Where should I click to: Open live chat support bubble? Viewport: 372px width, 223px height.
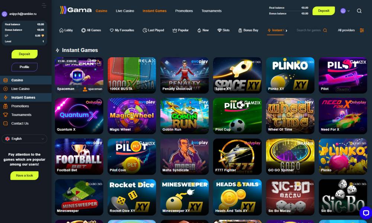[x=366, y=213]
